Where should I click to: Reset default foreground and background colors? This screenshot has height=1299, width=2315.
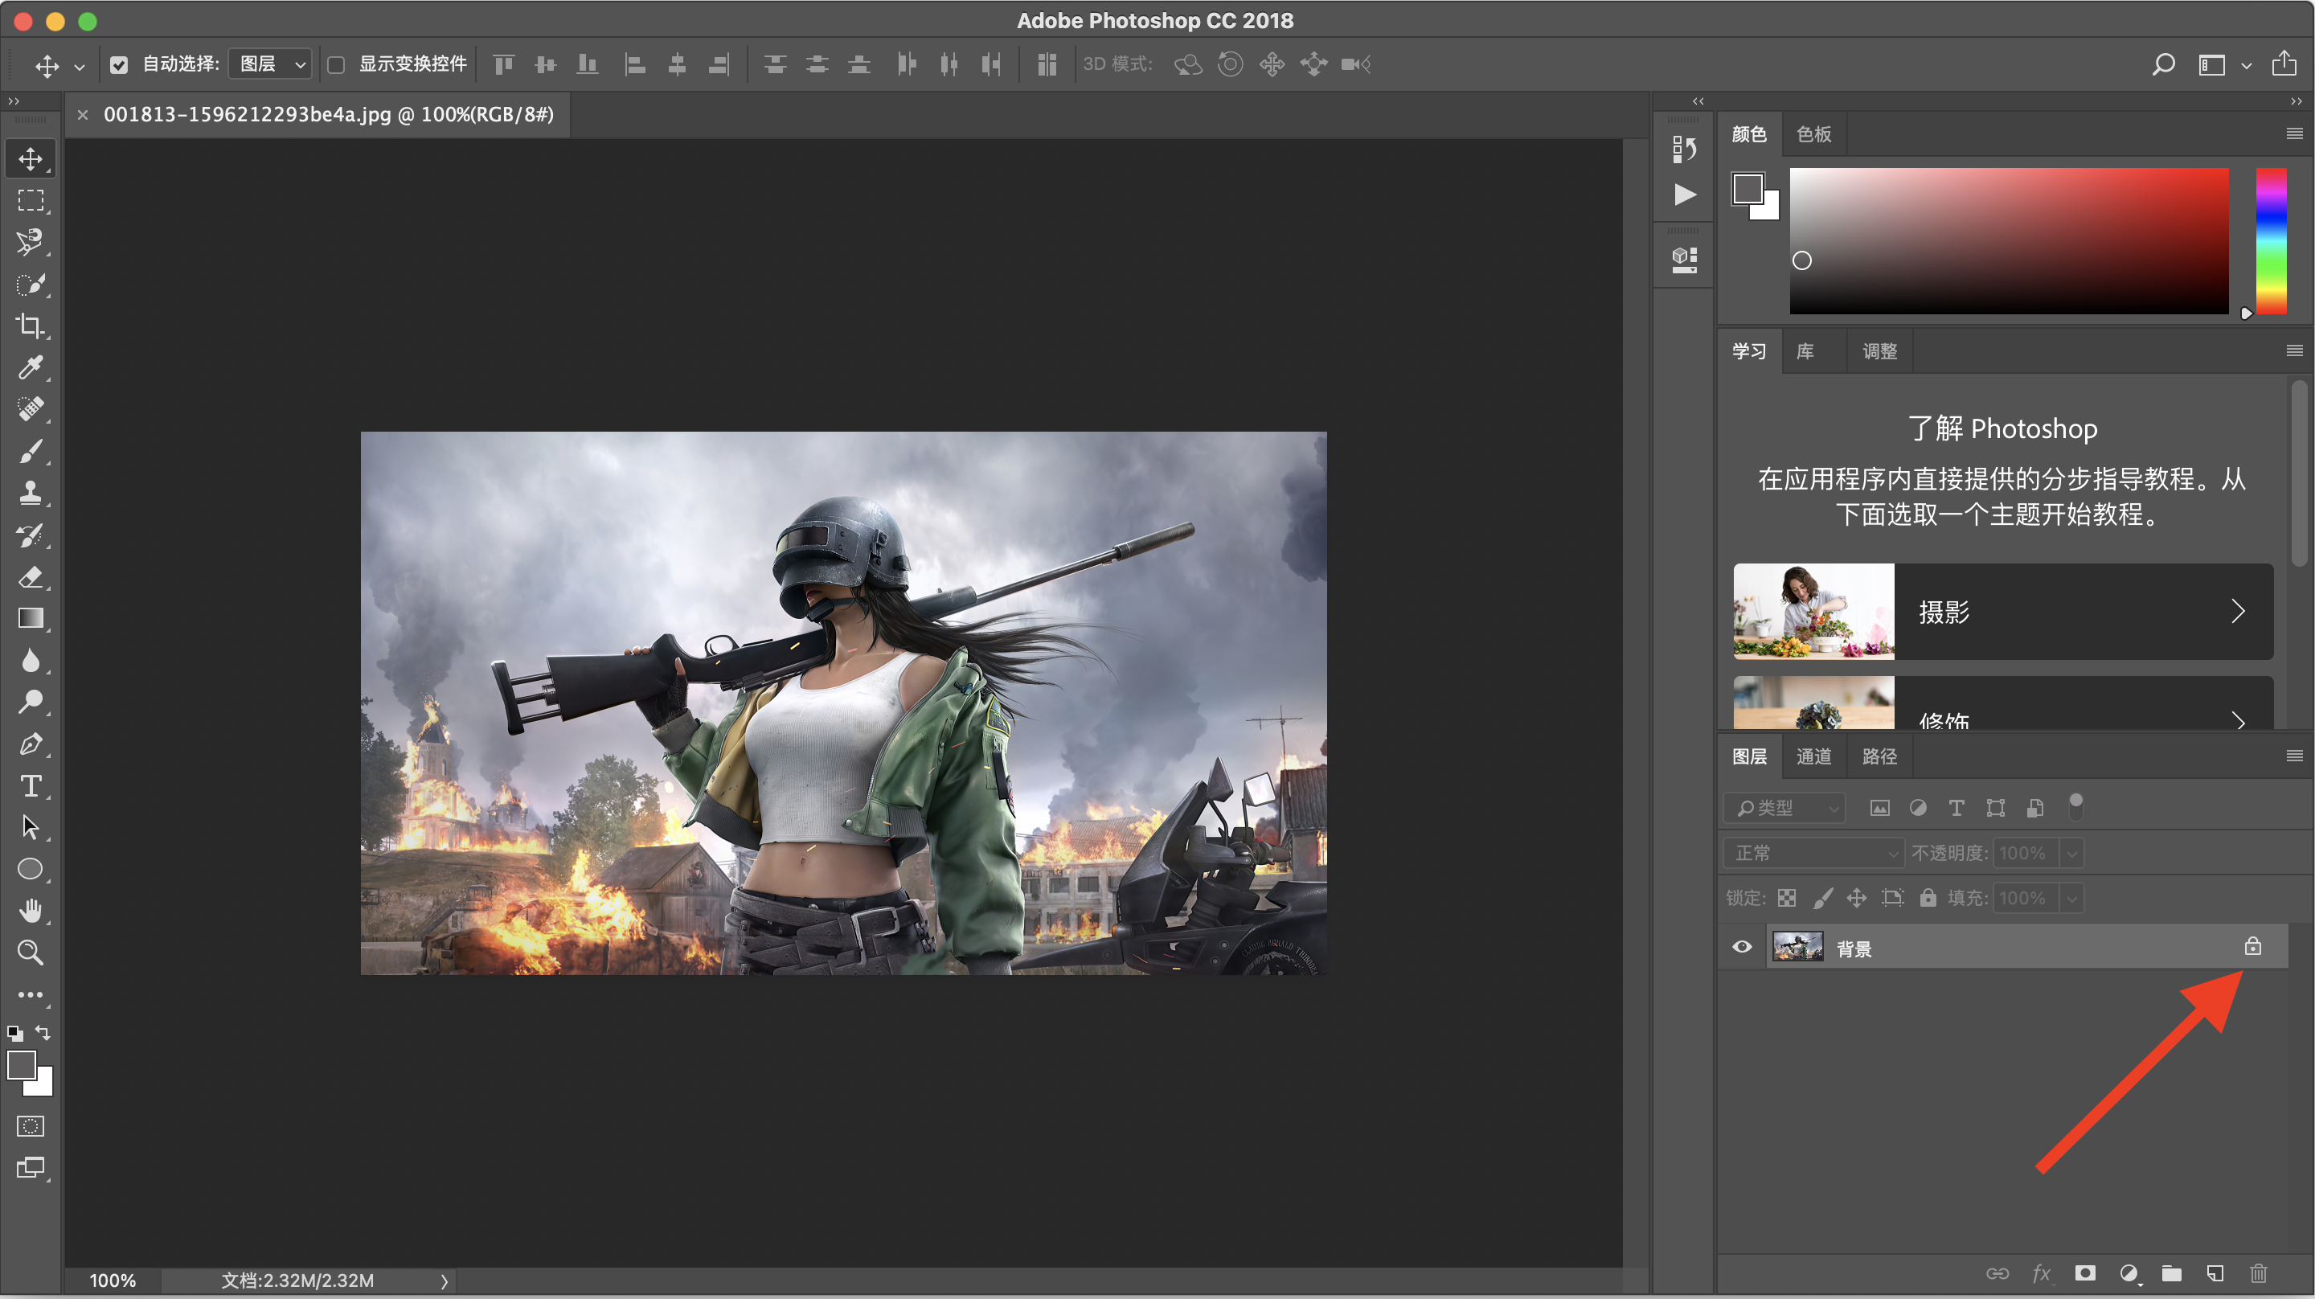[14, 1033]
